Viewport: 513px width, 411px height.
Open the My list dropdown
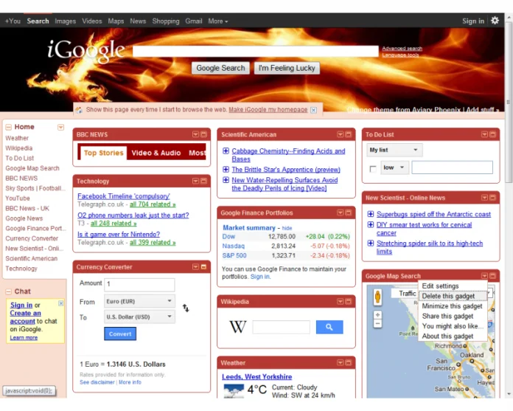point(394,150)
